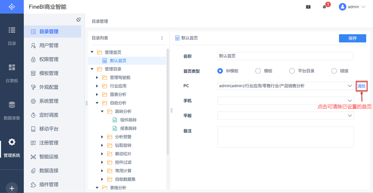This screenshot has height=193, width=373.
Task: Select the 平台目录 radio button
Action: point(292,71)
